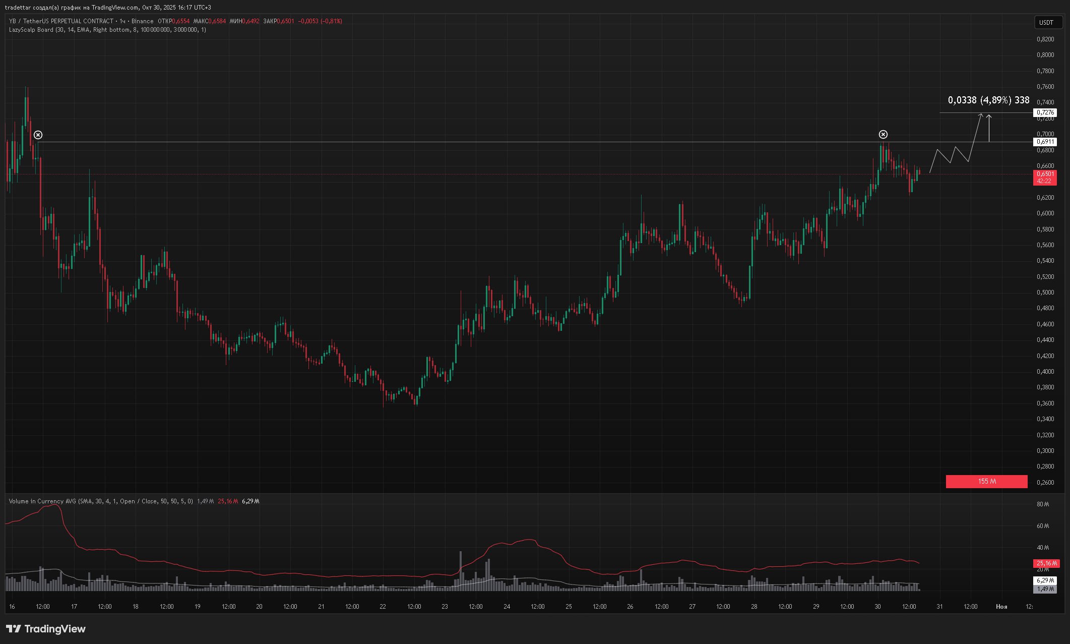The height and width of the screenshot is (644, 1070).
Task: Click the Ноя label on time axis
Action: click(1001, 606)
